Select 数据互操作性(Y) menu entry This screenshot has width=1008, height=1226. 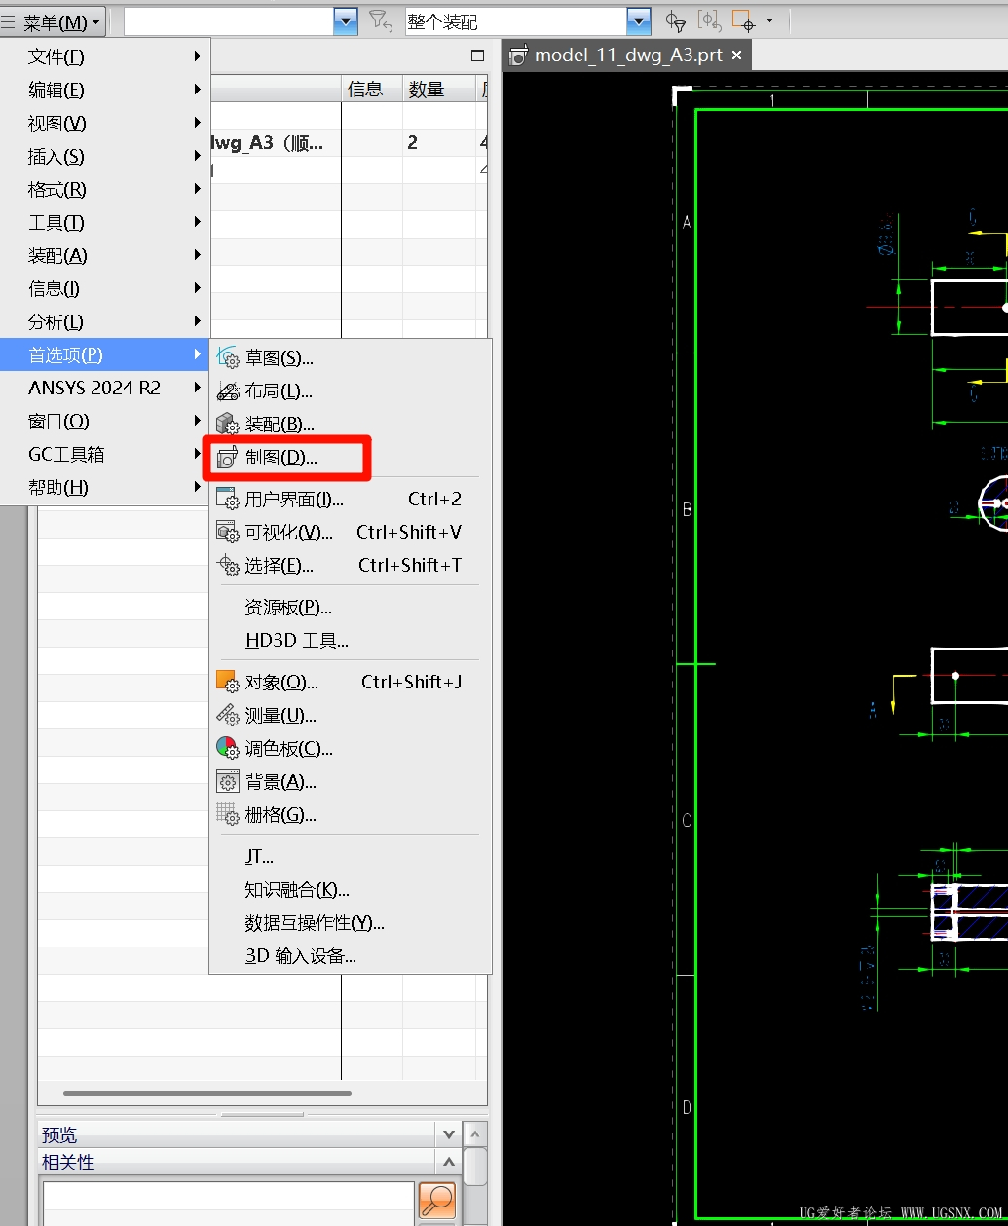click(315, 923)
